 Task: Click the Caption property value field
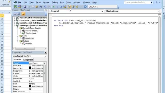point(36,73)
